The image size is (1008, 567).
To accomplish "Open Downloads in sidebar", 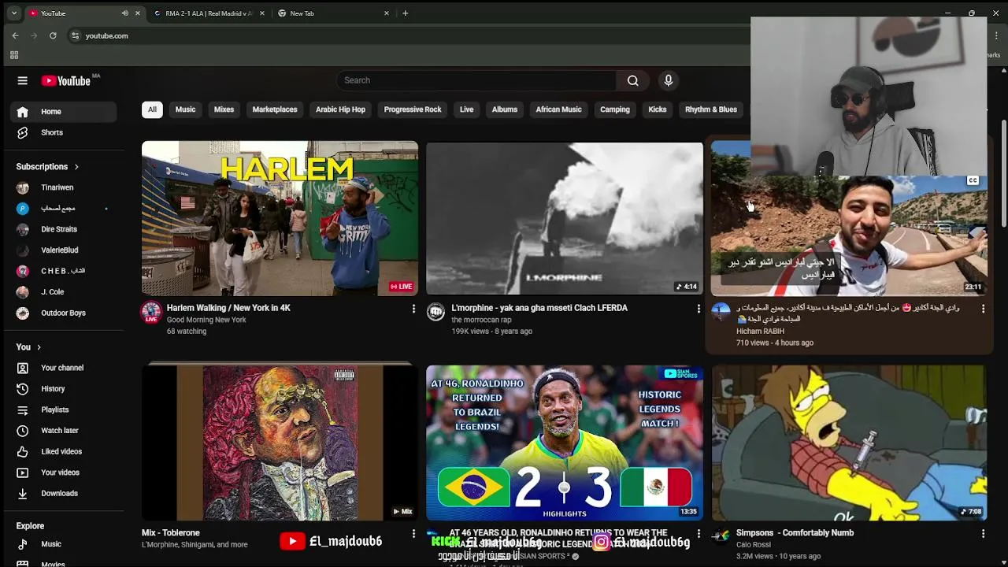I will coord(63,494).
